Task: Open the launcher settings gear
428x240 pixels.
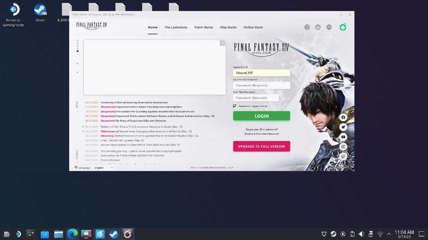Action: pyautogui.click(x=329, y=27)
